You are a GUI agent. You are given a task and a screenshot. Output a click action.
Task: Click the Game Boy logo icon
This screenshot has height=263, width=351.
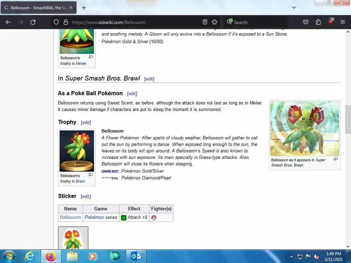110,171
